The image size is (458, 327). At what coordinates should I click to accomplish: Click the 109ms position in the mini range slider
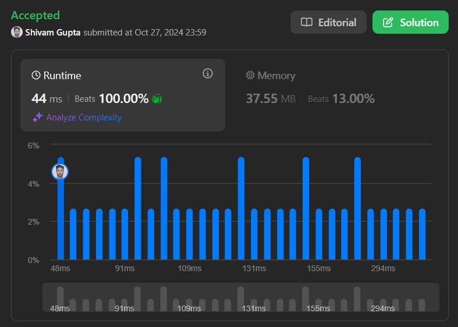tap(189, 305)
